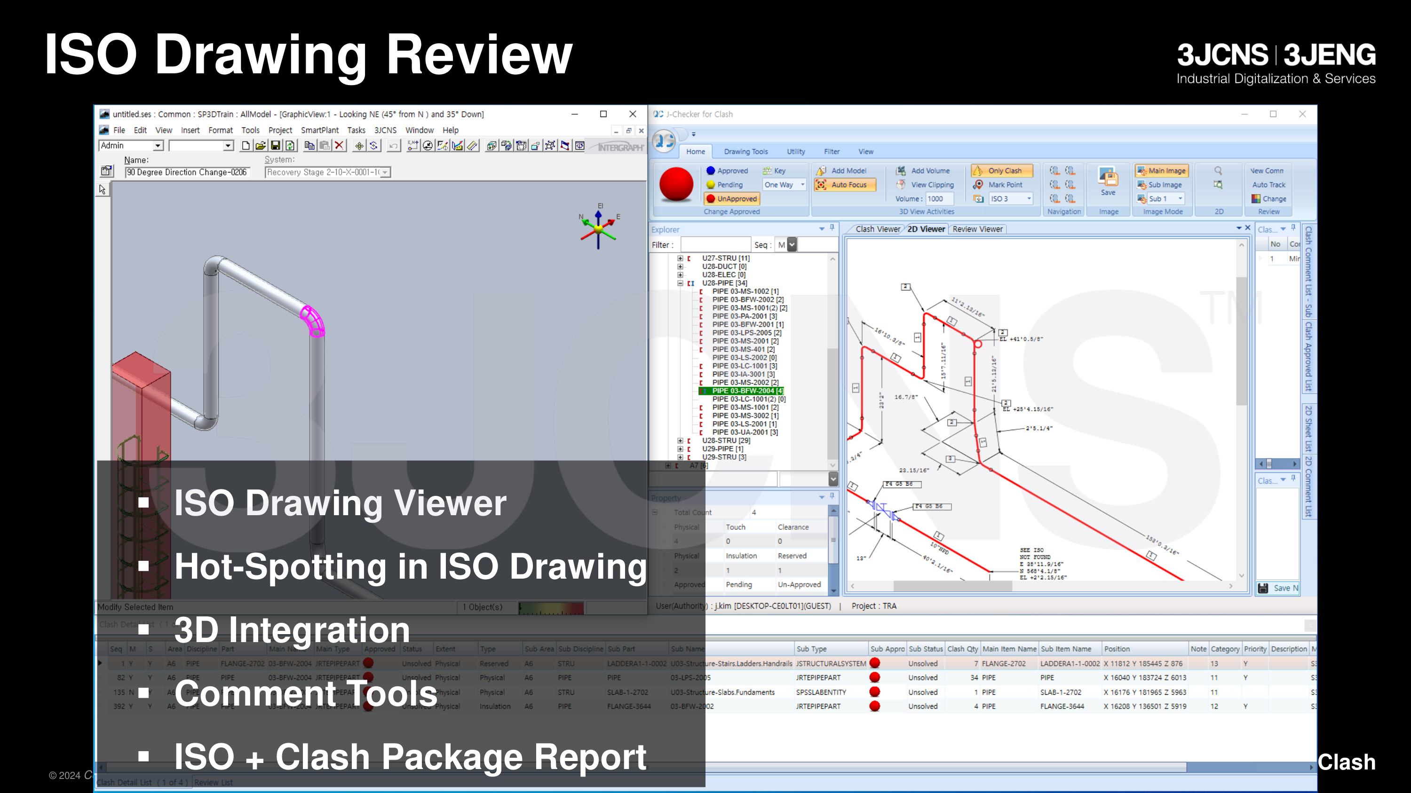Click the Add Volume icon in 3D View Activities
This screenshot has width=1411, height=793.
click(901, 171)
